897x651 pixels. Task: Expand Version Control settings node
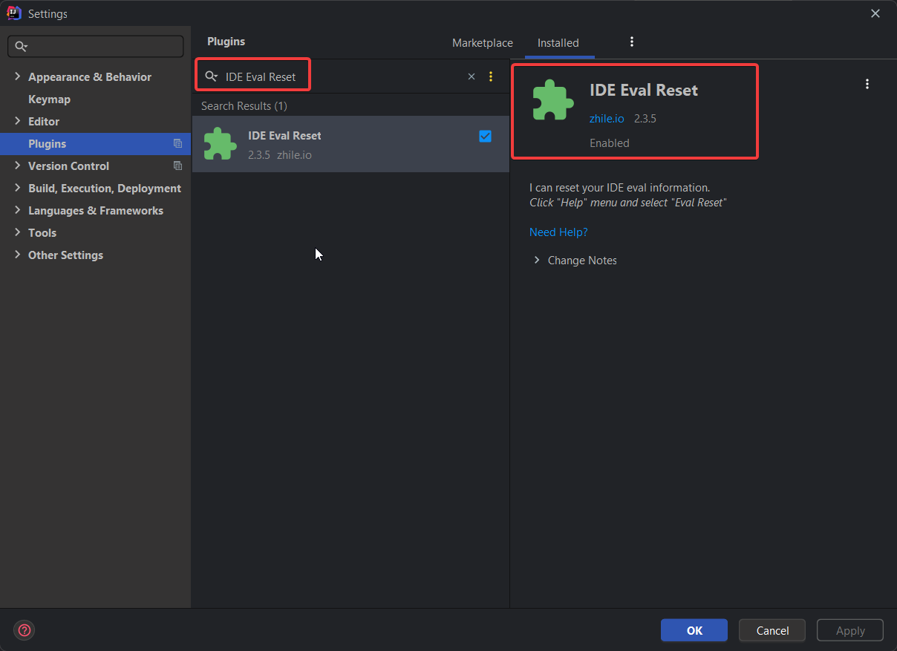click(x=17, y=166)
